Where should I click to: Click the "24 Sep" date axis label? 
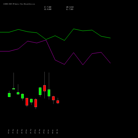pyautogui.click(x=31, y=131)
